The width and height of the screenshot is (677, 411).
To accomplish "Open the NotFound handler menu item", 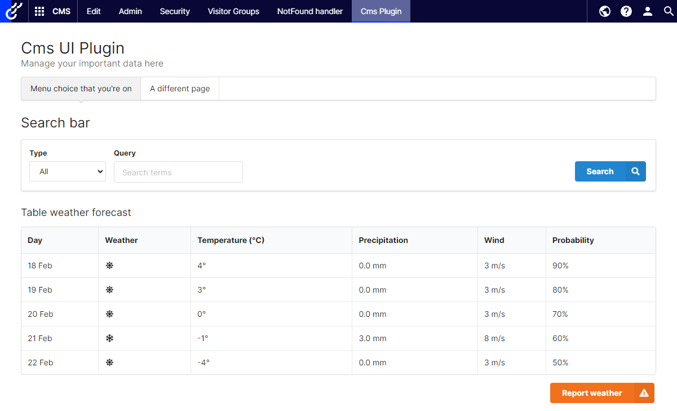I will (309, 11).
